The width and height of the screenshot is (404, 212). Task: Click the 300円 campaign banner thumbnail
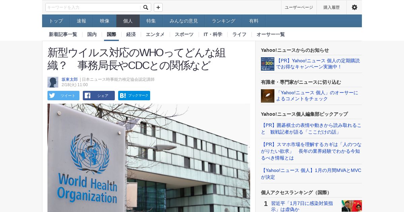[268, 64]
